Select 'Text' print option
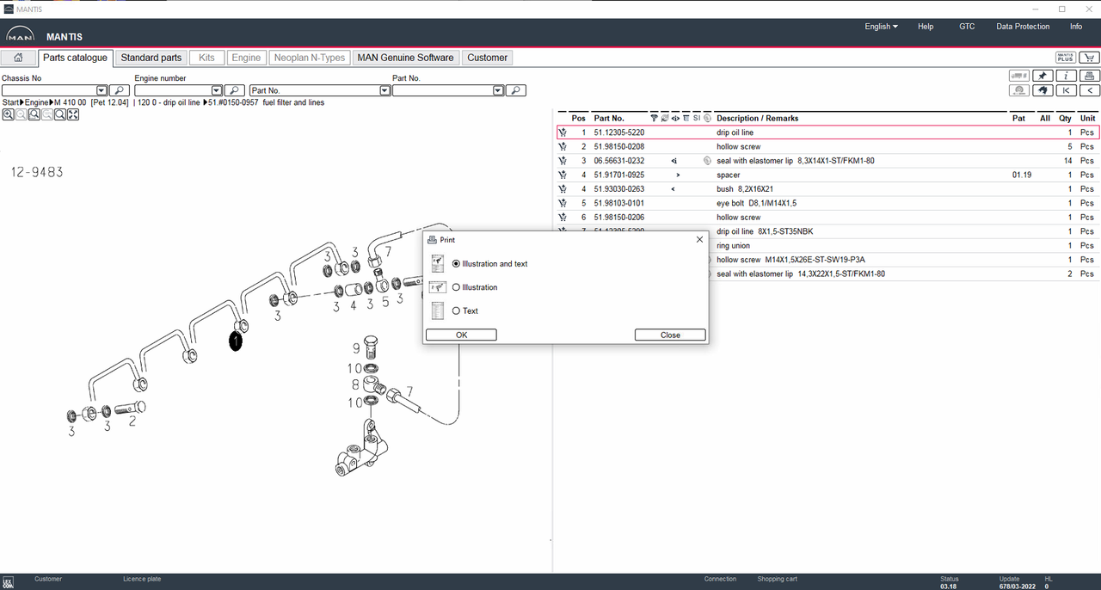 456,310
